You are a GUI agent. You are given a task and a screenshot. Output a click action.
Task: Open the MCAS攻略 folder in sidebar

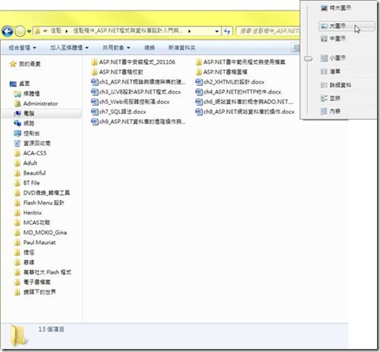32,222
